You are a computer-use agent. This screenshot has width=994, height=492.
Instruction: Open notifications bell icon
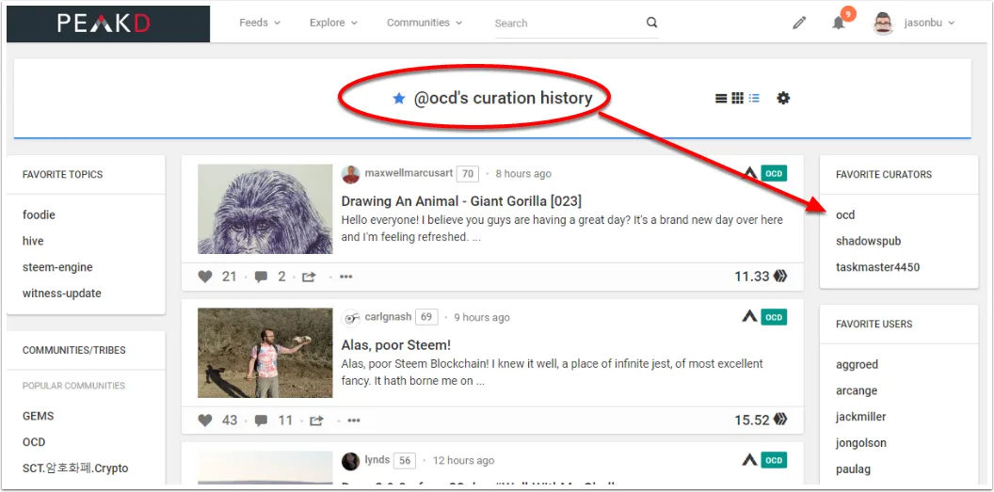click(840, 24)
